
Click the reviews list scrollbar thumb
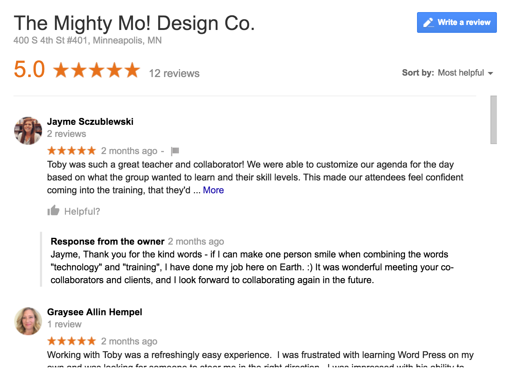pos(493,119)
